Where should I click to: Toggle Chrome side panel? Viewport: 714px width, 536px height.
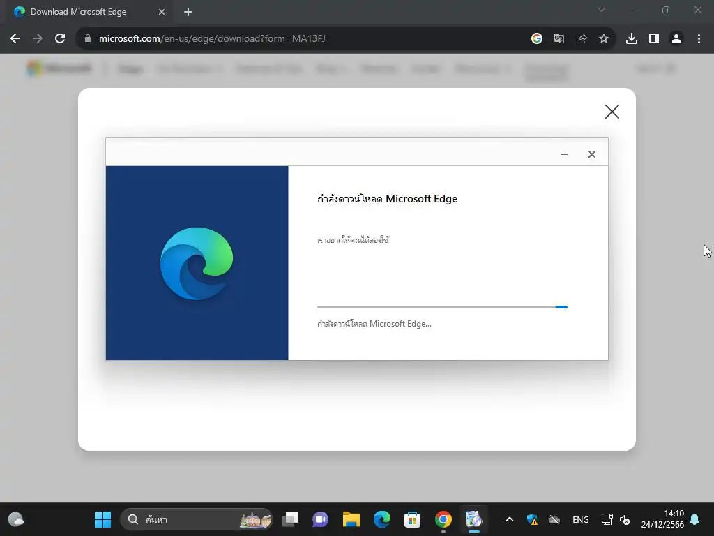(654, 39)
